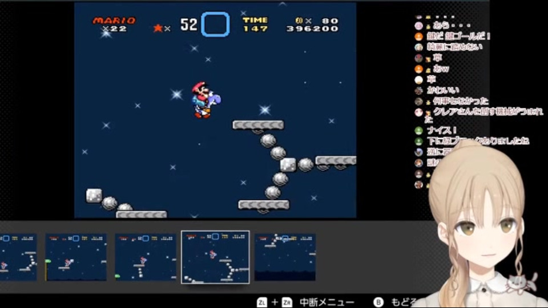Click chat message ending ゴールだ！
This screenshot has height=308, width=548.
click(458, 37)
